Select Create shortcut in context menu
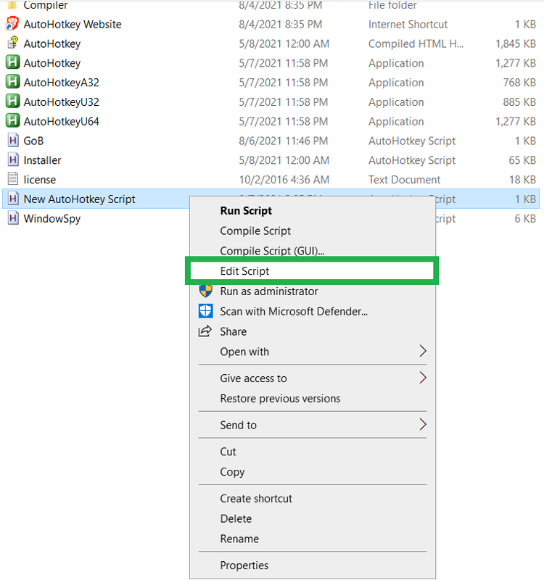 tap(256, 499)
